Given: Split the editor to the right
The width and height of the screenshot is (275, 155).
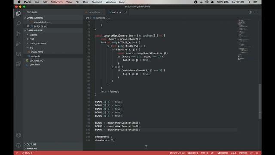Looking at the screenshot, I should click(x=250, y=12).
